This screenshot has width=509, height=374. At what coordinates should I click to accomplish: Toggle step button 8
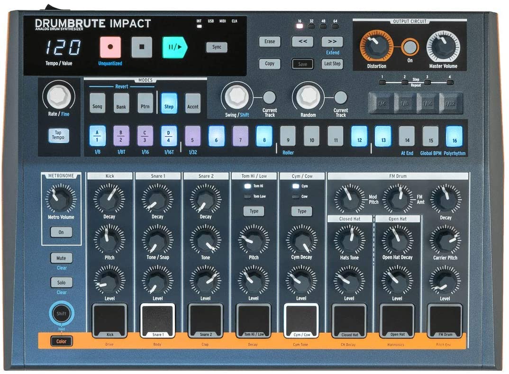point(264,136)
